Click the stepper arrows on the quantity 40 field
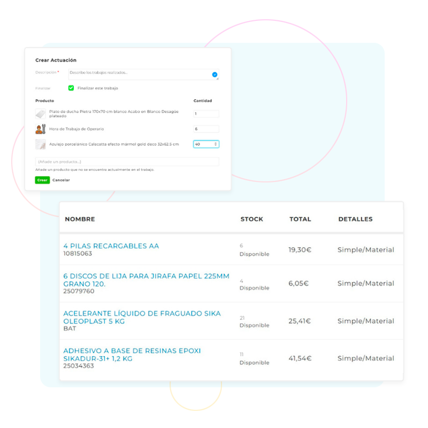This screenshot has height=428, width=428. (x=216, y=144)
